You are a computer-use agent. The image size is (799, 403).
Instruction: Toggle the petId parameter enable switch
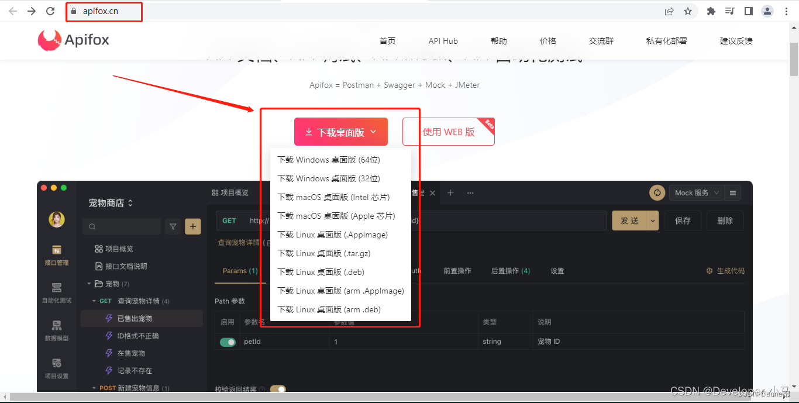click(228, 342)
